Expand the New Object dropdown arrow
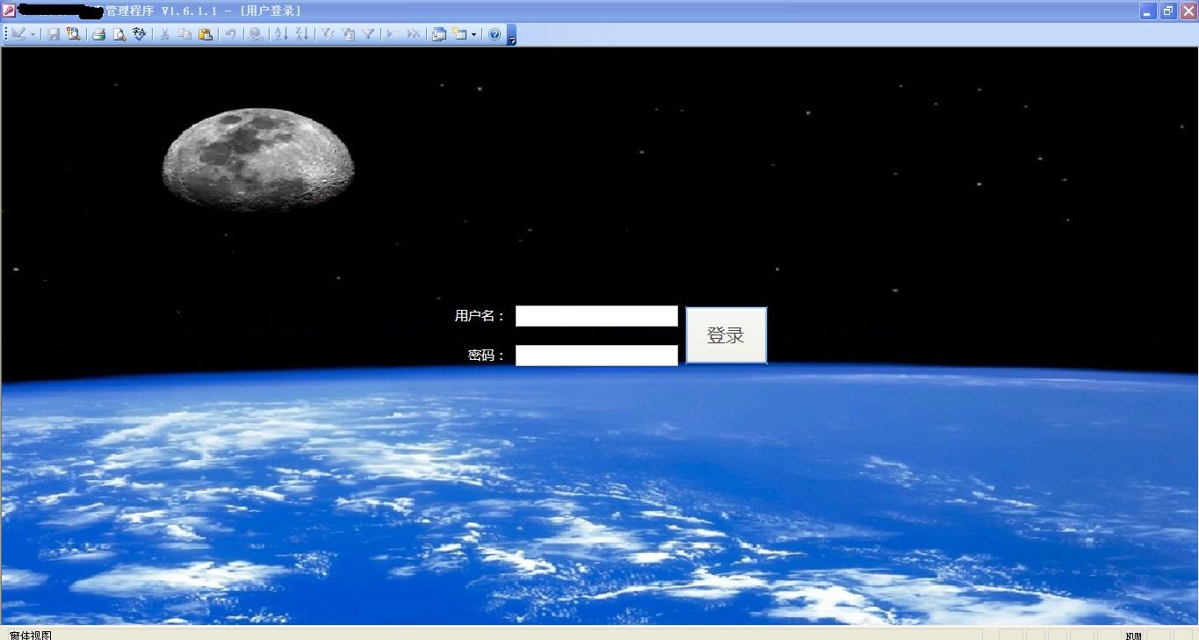The width and height of the screenshot is (1199, 640). [474, 34]
